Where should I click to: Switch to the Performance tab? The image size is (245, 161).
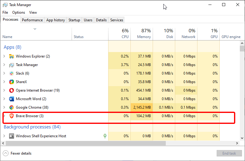coord(32,20)
